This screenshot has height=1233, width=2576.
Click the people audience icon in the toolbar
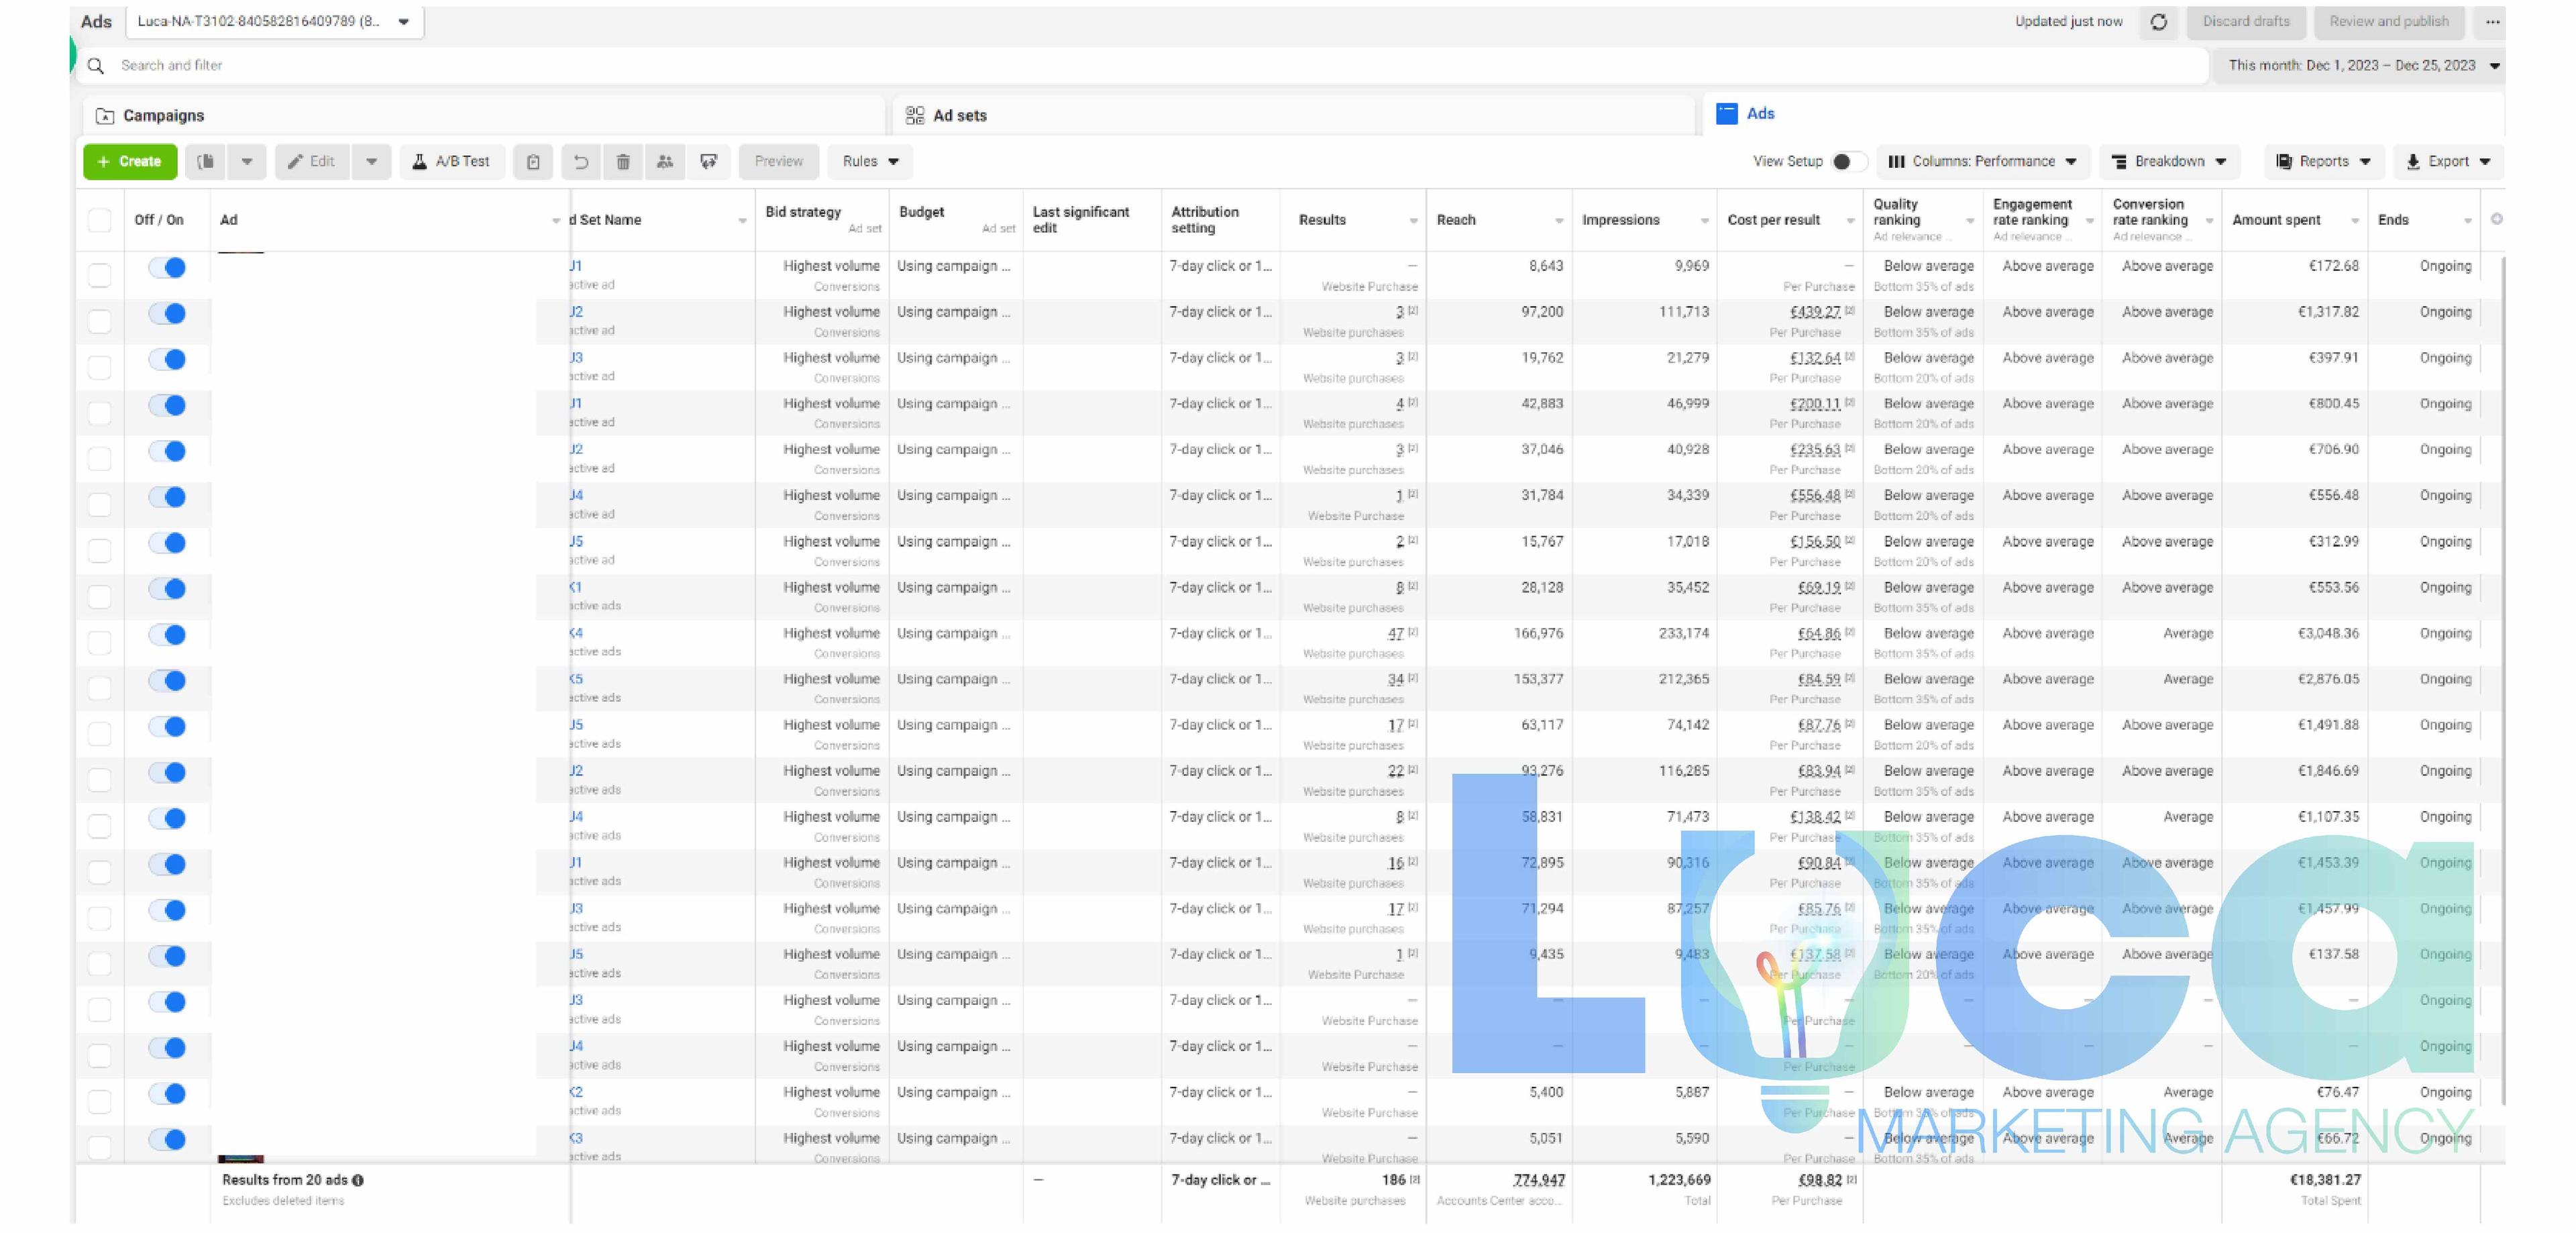coord(665,162)
